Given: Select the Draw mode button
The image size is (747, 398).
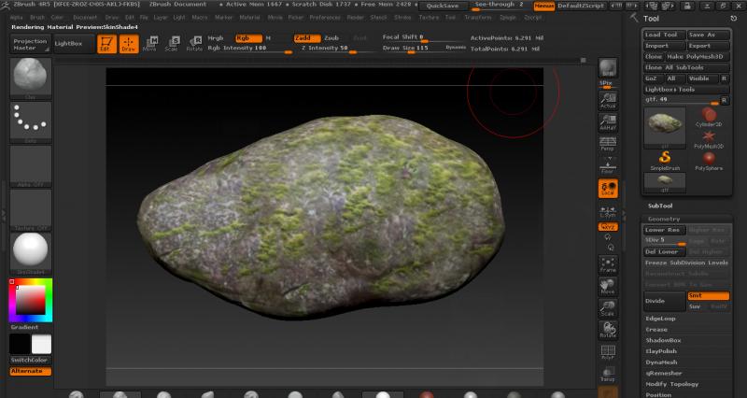Looking at the screenshot, I should [x=128, y=42].
